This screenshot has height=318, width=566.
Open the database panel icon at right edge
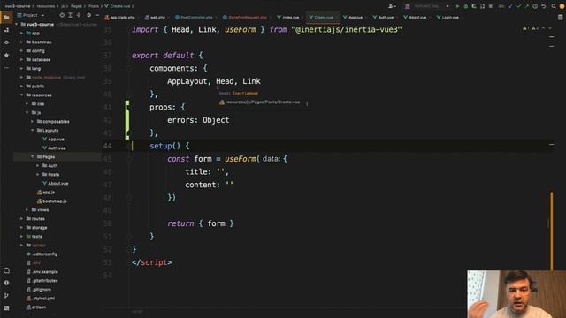point(560,18)
